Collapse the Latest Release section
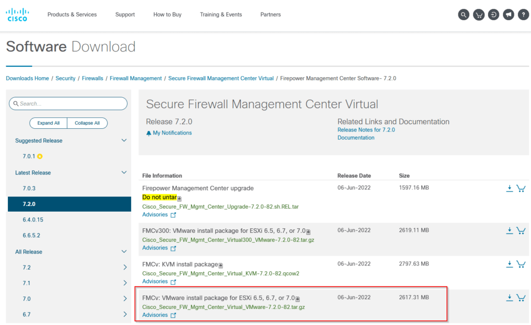 [x=124, y=172]
